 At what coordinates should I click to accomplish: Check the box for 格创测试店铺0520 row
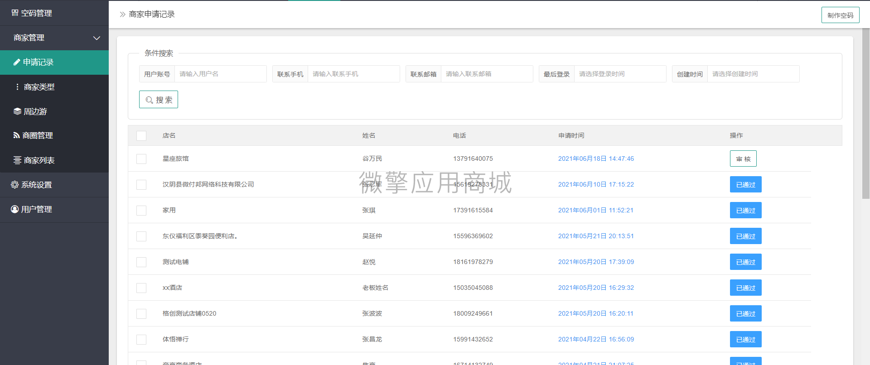pyautogui.click(x=141, y=314)
